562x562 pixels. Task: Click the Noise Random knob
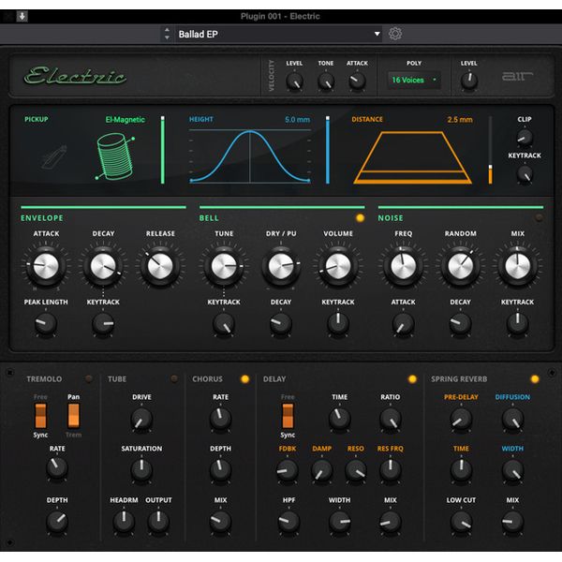tap(460, 266)
